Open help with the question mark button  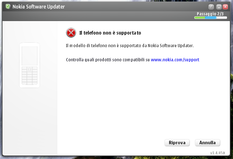(x=211, y=7)
